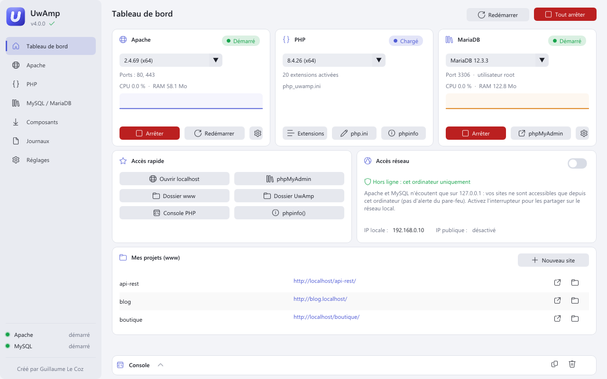
Task: Click the PHP braces icon in card header
Action: (x=286, y=40)
